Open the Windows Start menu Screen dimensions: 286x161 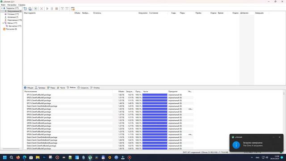[x=5, y=157]
